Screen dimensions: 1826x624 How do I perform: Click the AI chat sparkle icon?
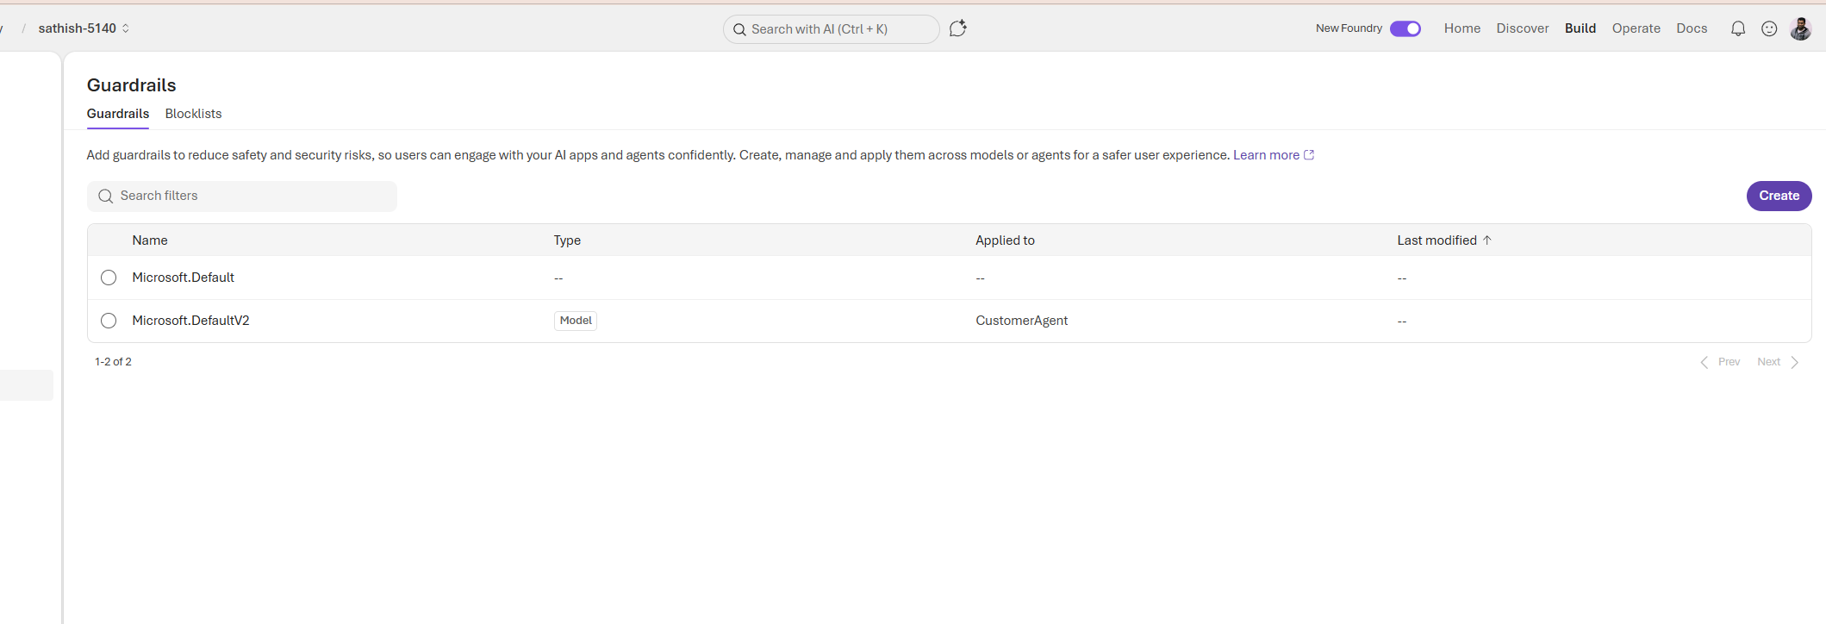[x=957, y=28]
